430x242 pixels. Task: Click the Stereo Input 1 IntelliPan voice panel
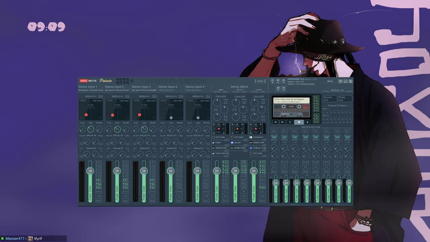(91, 109)
